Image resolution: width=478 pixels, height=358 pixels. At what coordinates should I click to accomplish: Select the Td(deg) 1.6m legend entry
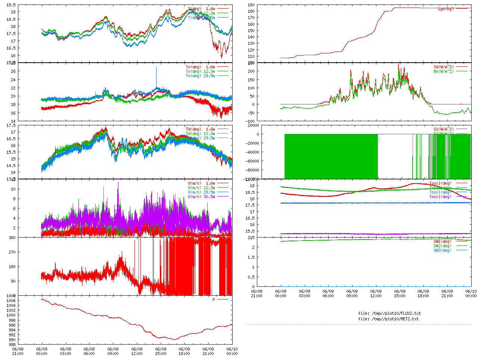click(200, 129)
